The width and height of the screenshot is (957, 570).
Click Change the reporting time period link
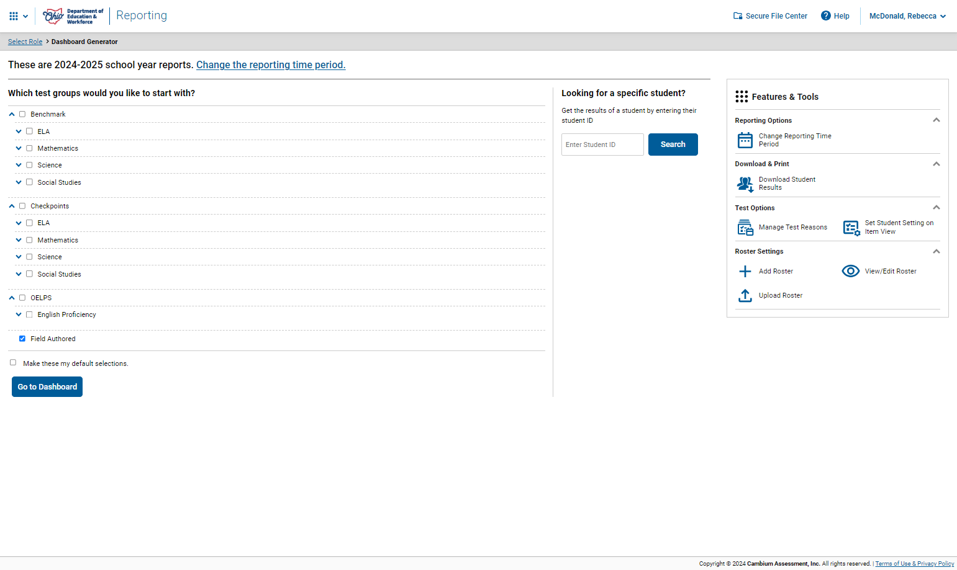point(271,65)
